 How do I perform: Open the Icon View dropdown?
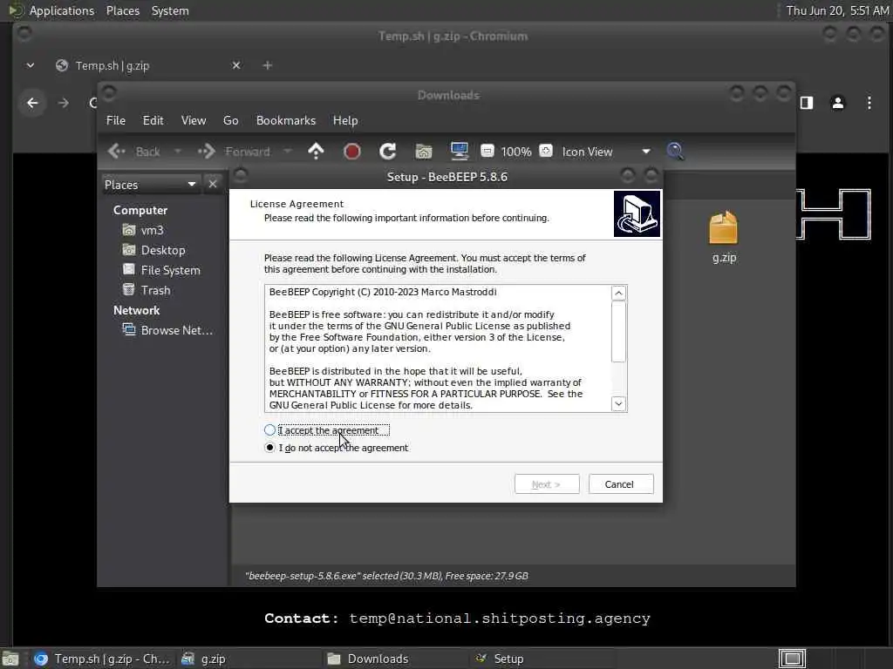pos(606,152)
